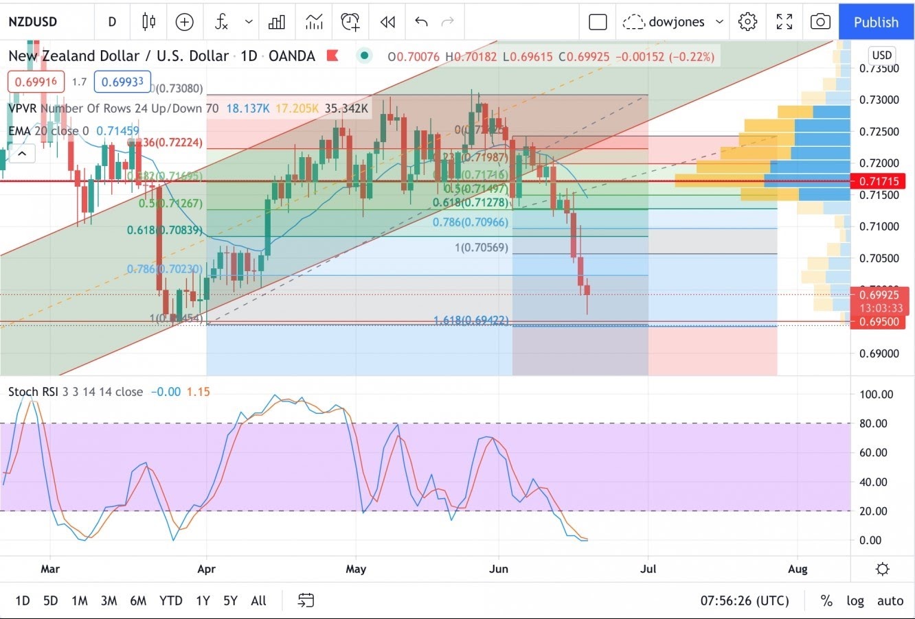Take a chart snapshot with the camera icon
Screen dimensions: 915x619
pos(820,22)
